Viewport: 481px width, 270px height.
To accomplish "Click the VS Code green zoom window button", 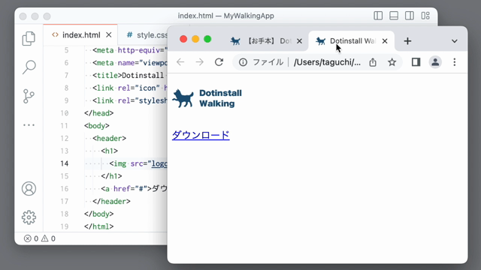I will (47, 16).
